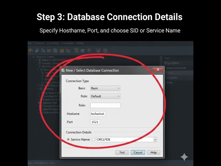Expand the ORCLPDB combo box arrow
The image size is (221, 166).
pyautogui.click(x=155, y=140)
